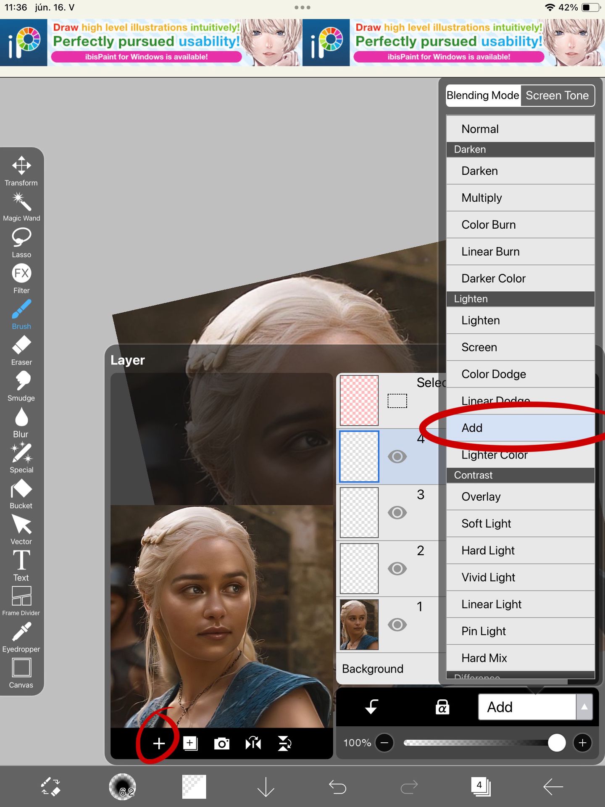Open layers window showing 4
Screen dimensions: 605x807
(x=481, y=786)
